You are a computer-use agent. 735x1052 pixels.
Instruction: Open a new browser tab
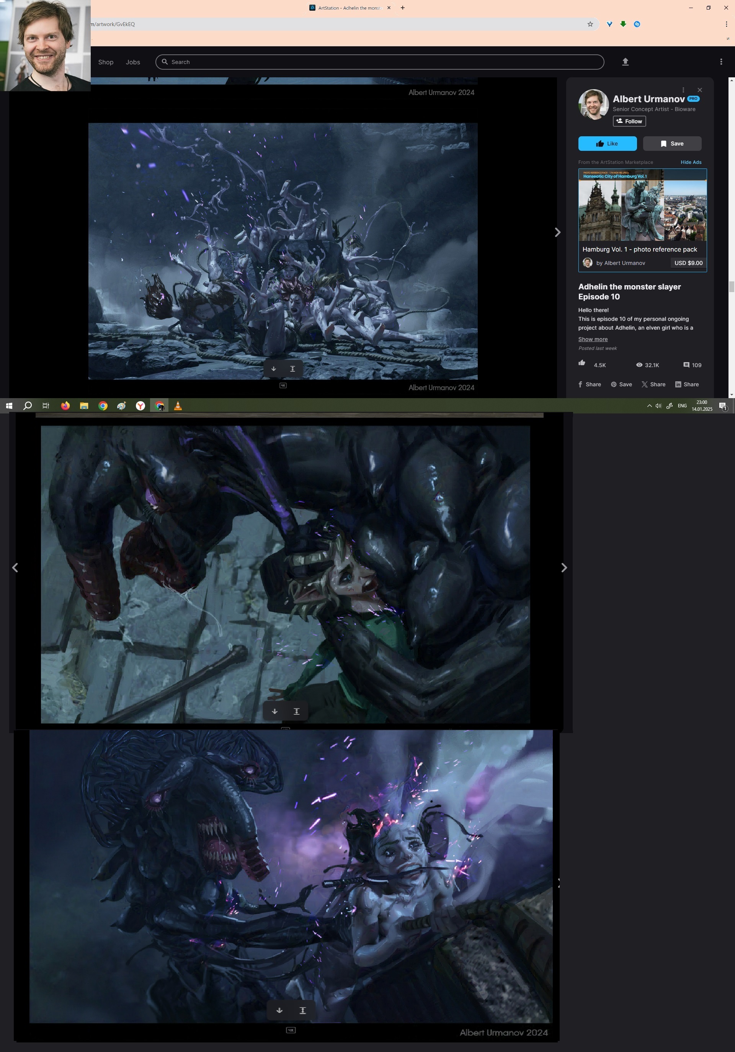coord(402,8)
